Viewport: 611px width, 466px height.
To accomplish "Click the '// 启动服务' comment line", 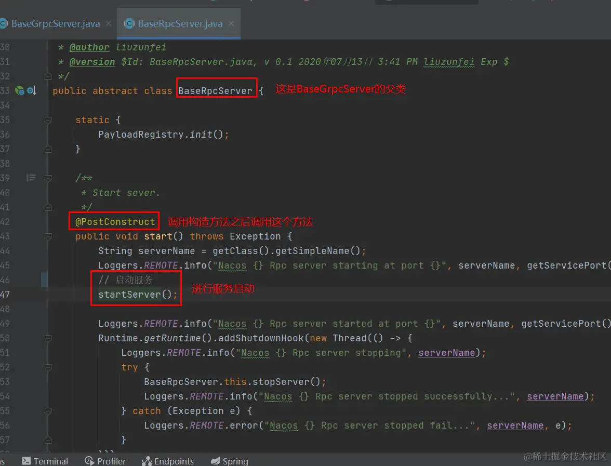I will tap(125, 279).
